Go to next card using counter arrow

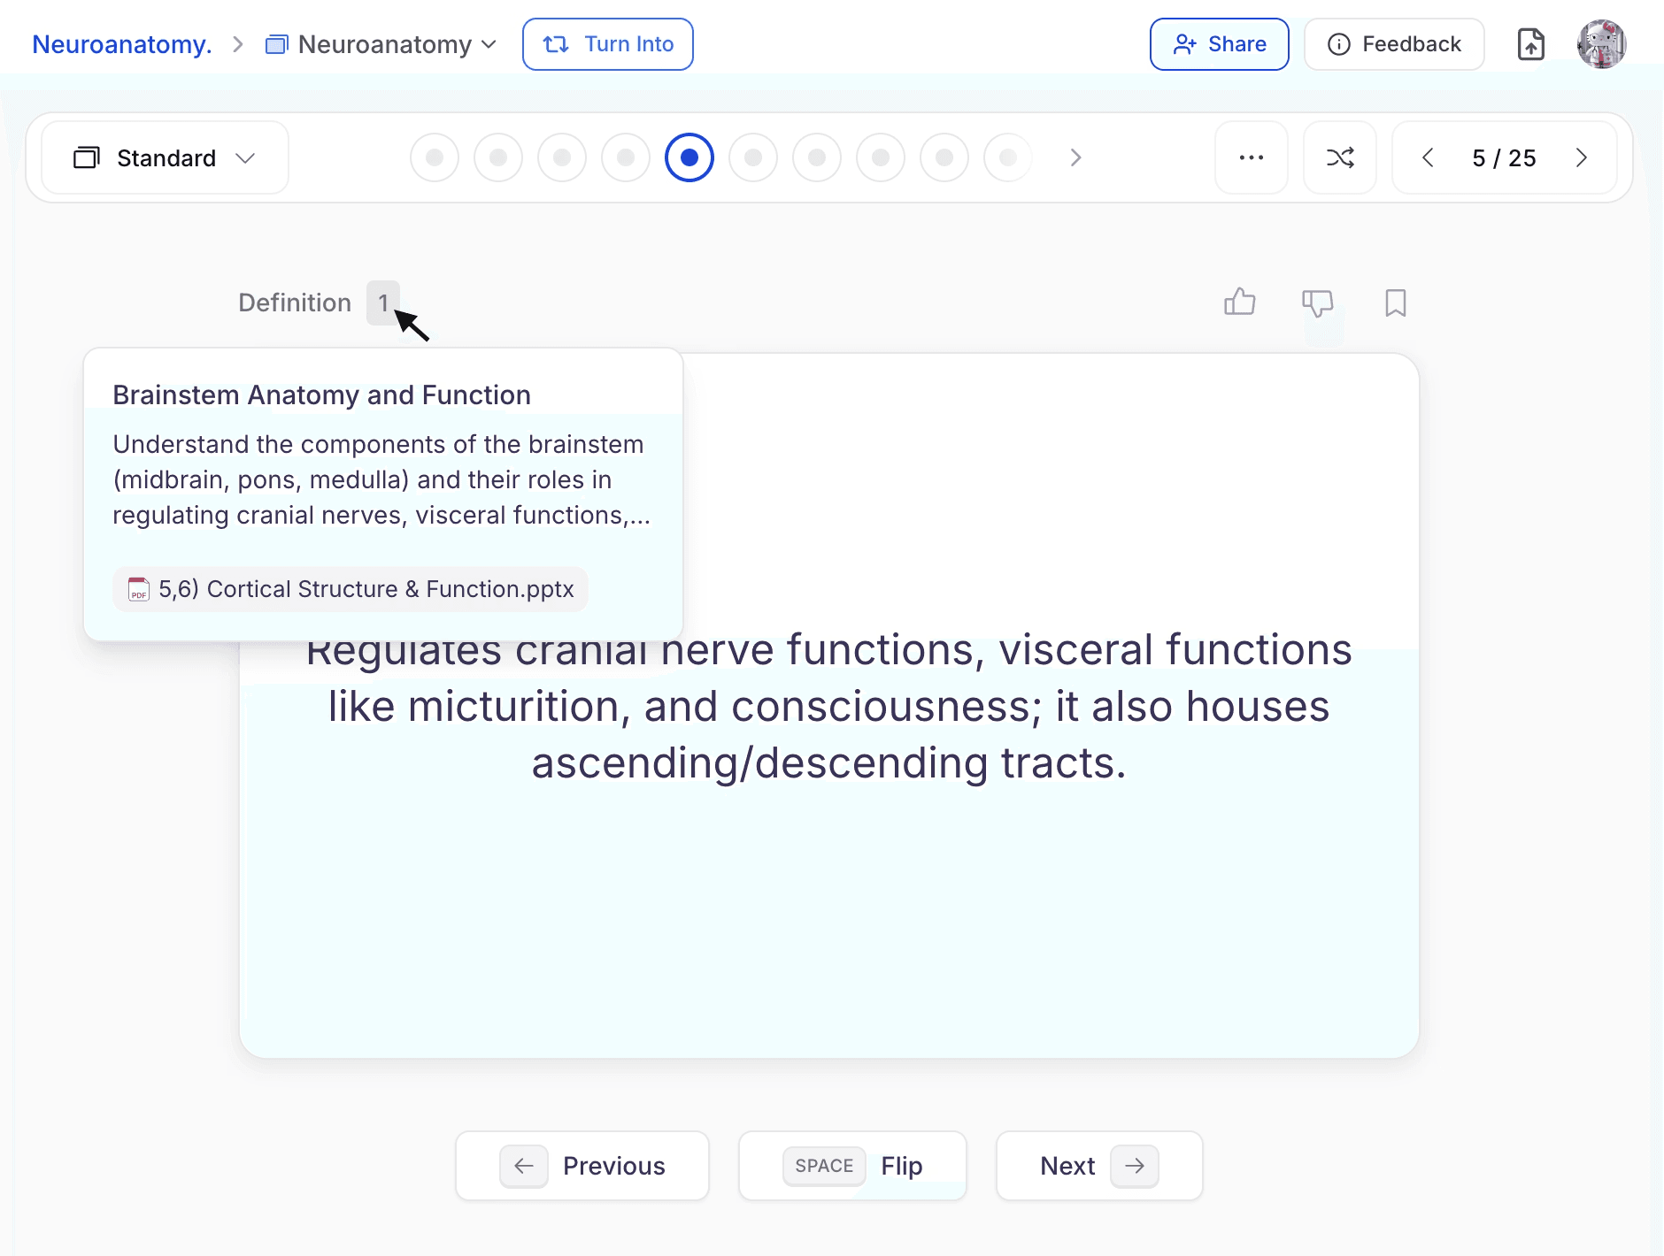(x=1581, y=157)
